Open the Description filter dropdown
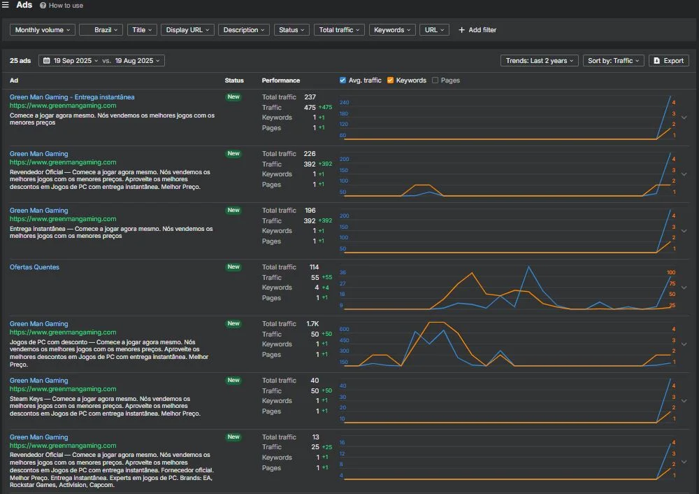Image resolution: width=699 pixels, height=494 pixels. point(244,30)
